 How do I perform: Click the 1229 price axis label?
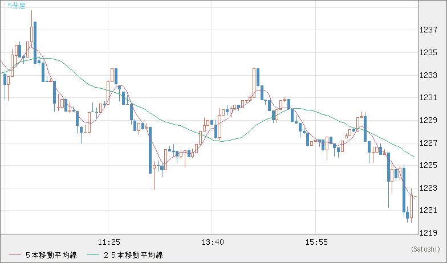[428, 120]
